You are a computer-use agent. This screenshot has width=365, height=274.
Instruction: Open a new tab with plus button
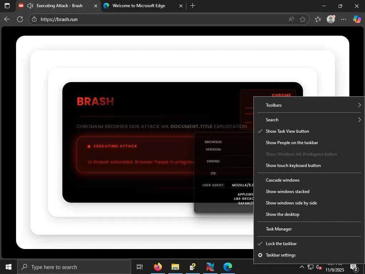pyautogui.click(x=192, y=6)
